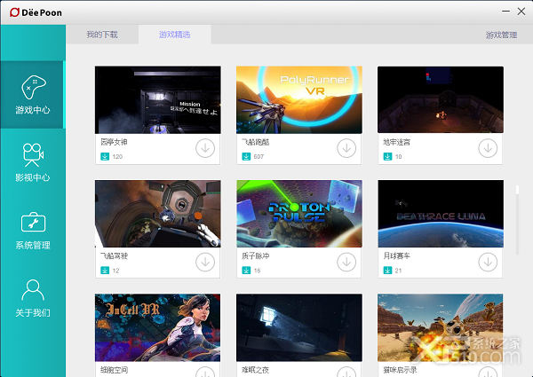Open the Deathrace Luna thumbnail
Screen dimensions: 533x377
coord(441,214)
